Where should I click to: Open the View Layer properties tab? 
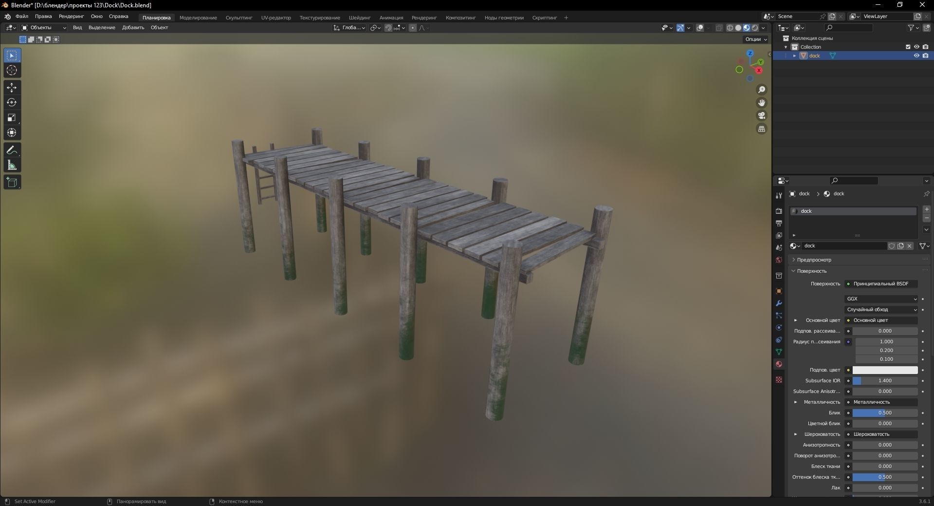(x=779, y=236)
